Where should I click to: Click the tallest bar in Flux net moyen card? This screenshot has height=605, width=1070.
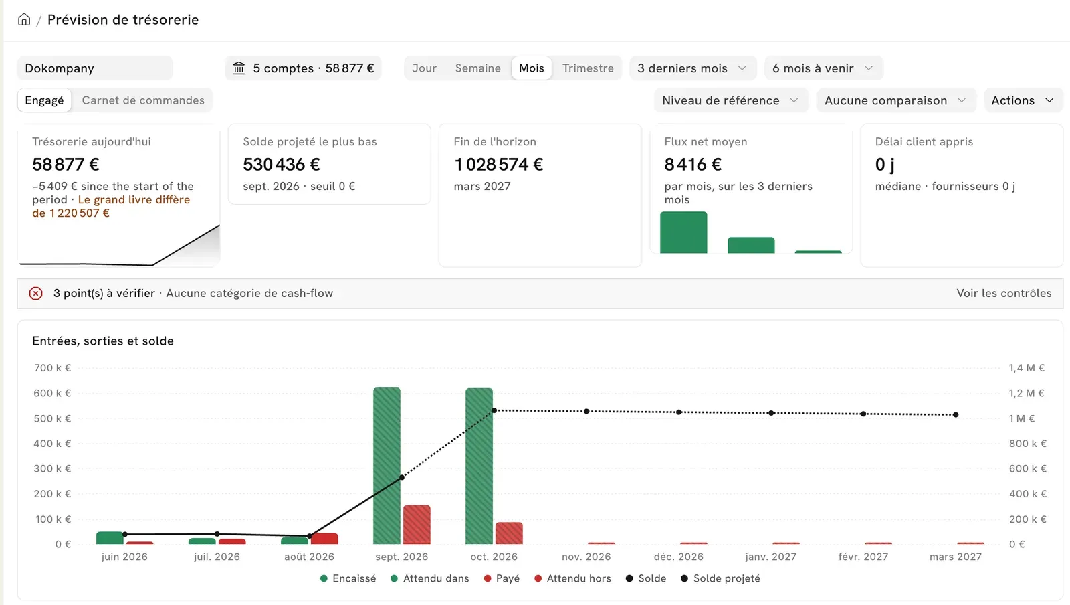(683, 232)
